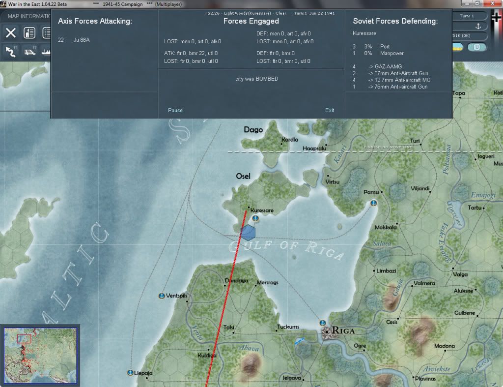Image resolution: width=503 pixels, height=387 pixels.
Task: Click the Riga city icon on map
Action: pyautogui.click(x=327, y=332)
